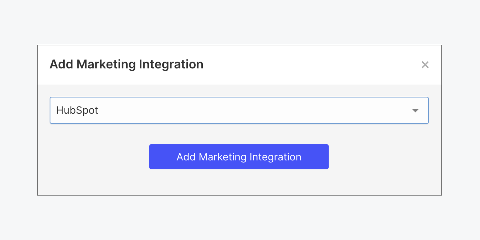Click the Add Marketing Integration dialog title
Screen dimensions: 480x240
click(x=126, y=64)
